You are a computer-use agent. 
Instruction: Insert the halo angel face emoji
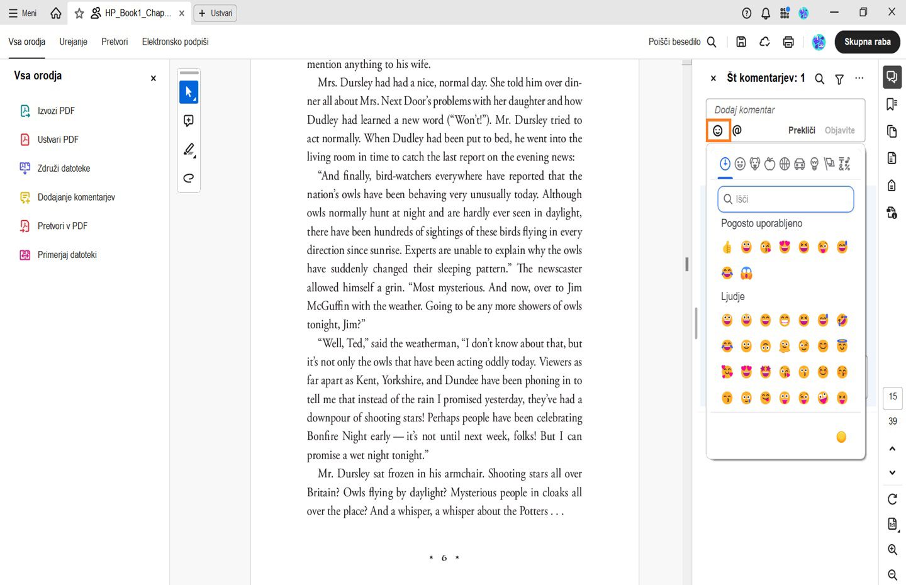842,346
